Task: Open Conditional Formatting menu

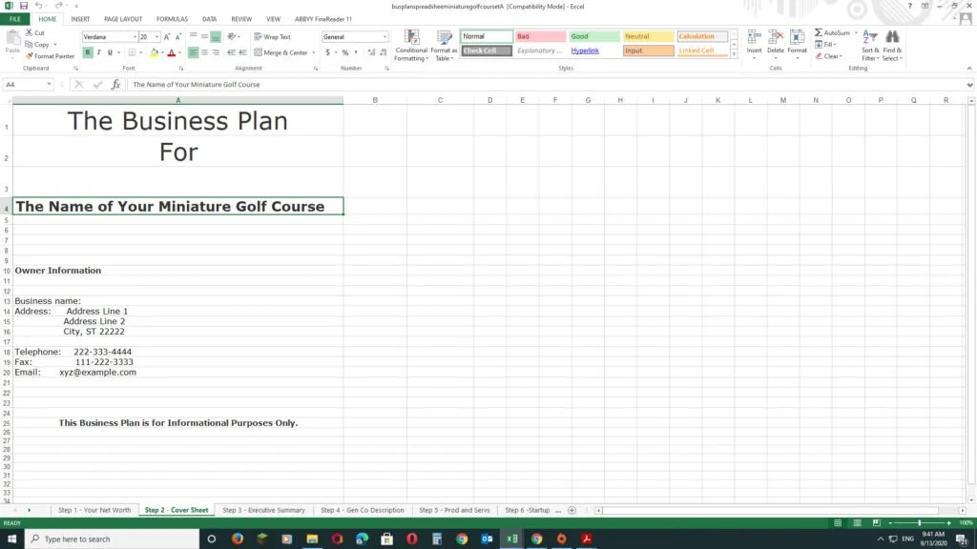Action: 411,46
